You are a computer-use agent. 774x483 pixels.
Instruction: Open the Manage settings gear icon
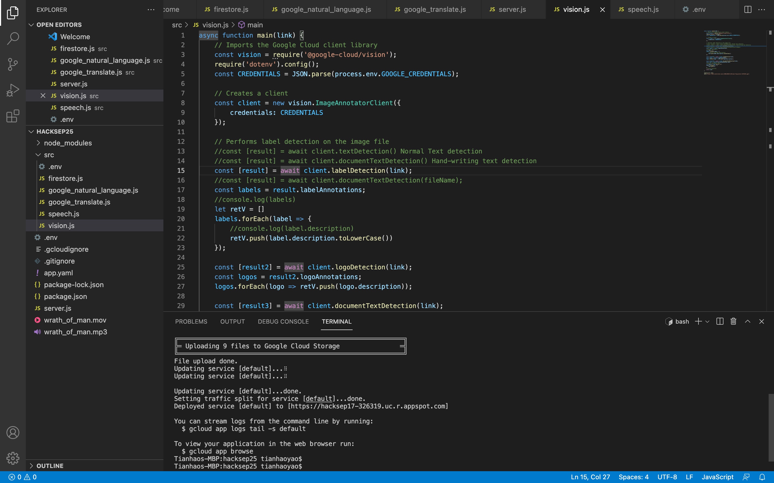[x=13, y=458]
